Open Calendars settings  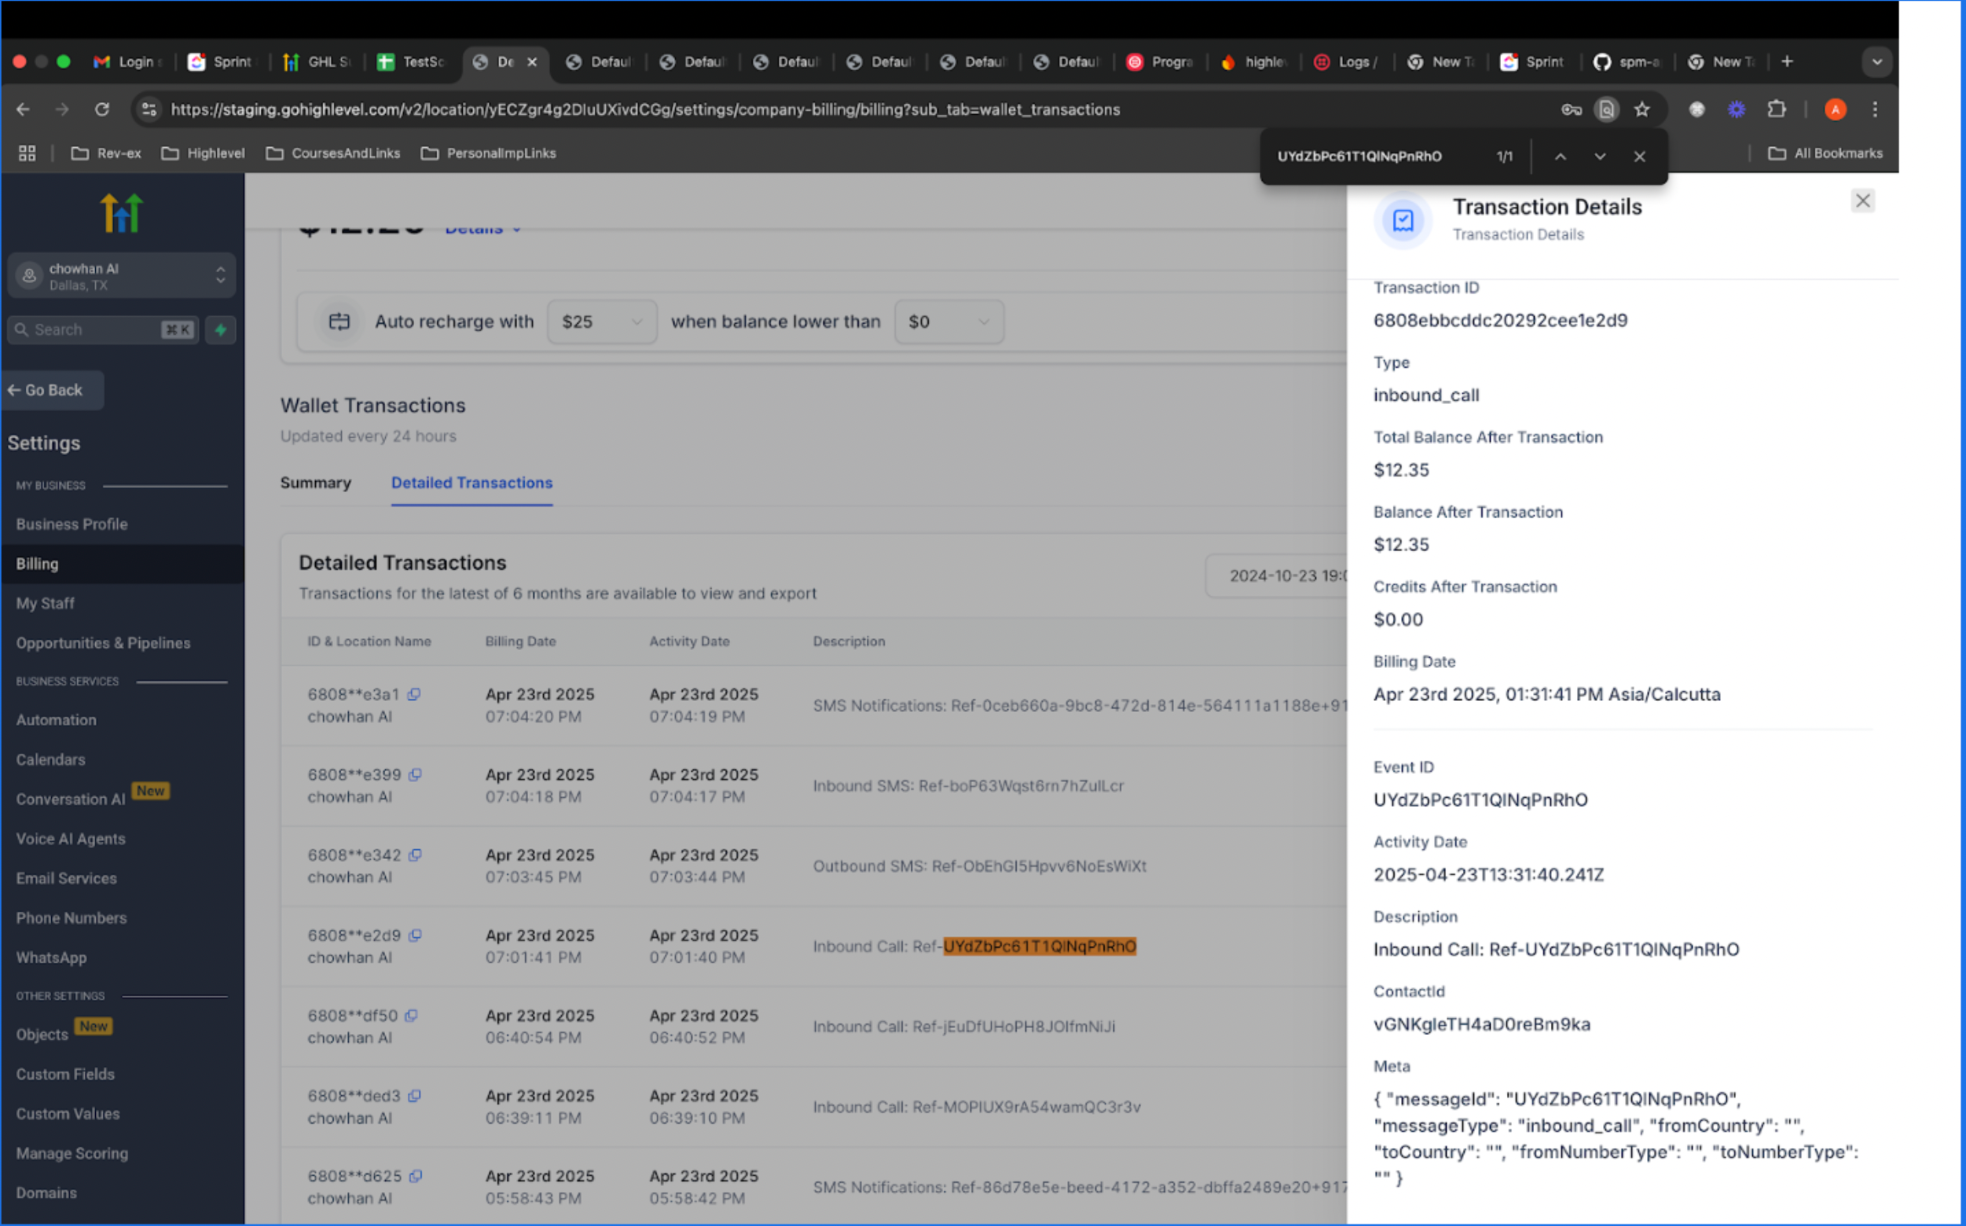click(50, 760)
